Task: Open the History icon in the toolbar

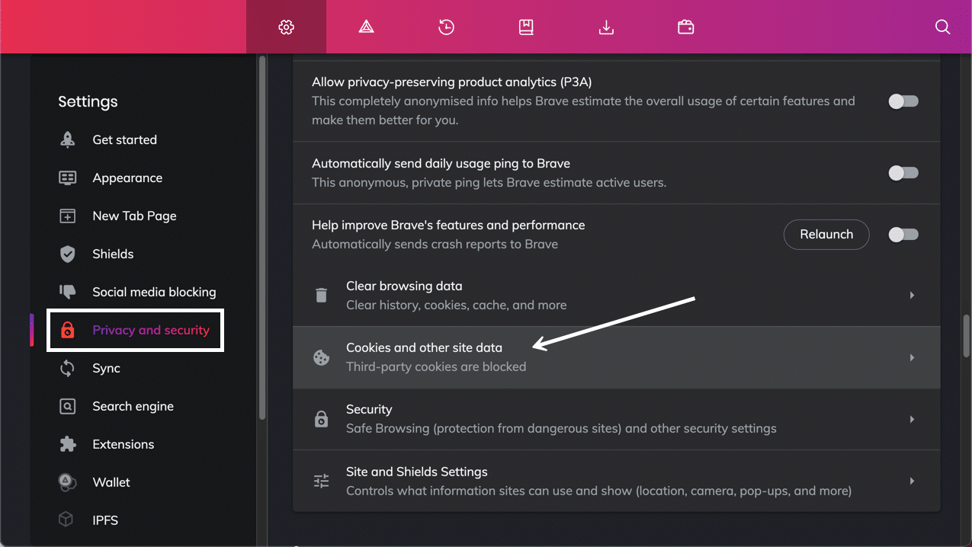Action: pos(446,27)
